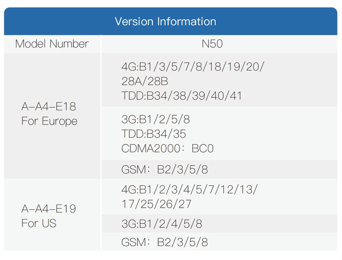Select the A-A4-E19 model code

click(x=49, y=209)
